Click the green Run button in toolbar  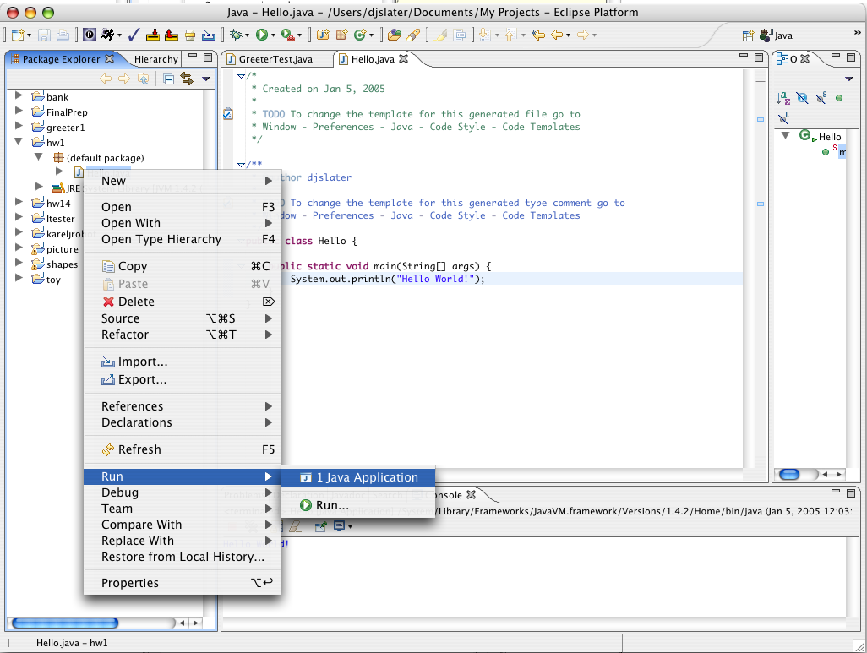pyautogui.click(x=262, y=35)
